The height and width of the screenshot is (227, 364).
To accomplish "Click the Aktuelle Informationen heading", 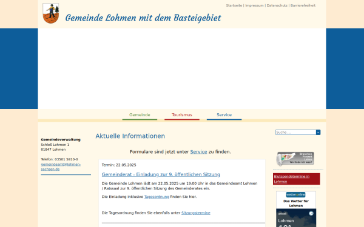I will (130, 136).
